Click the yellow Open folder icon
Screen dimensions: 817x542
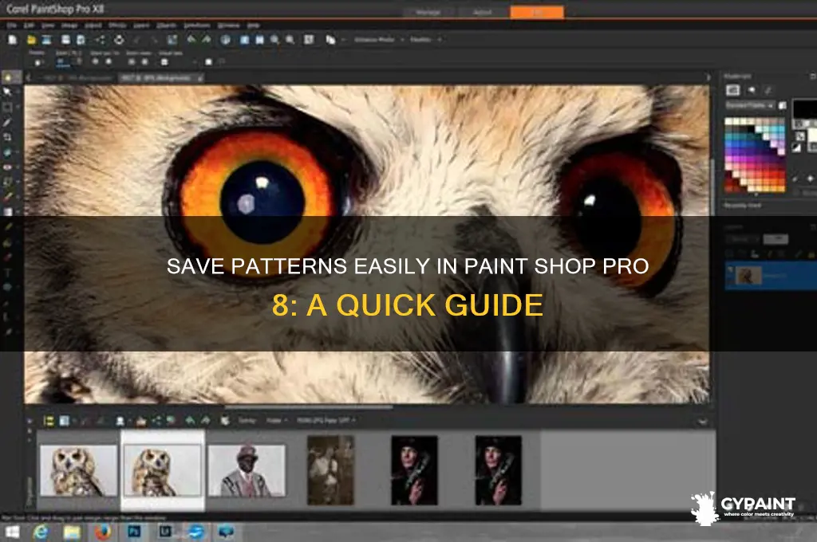coord(31,40)
